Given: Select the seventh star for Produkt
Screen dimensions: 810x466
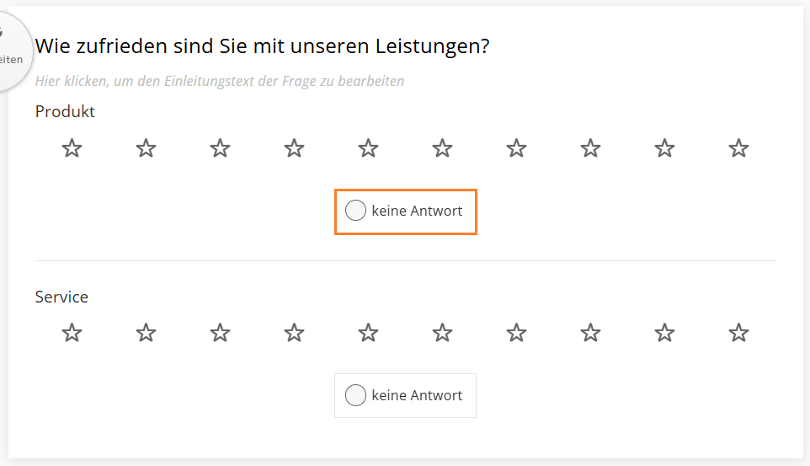Looking at the screenshot, I should (x=517, y=149).
